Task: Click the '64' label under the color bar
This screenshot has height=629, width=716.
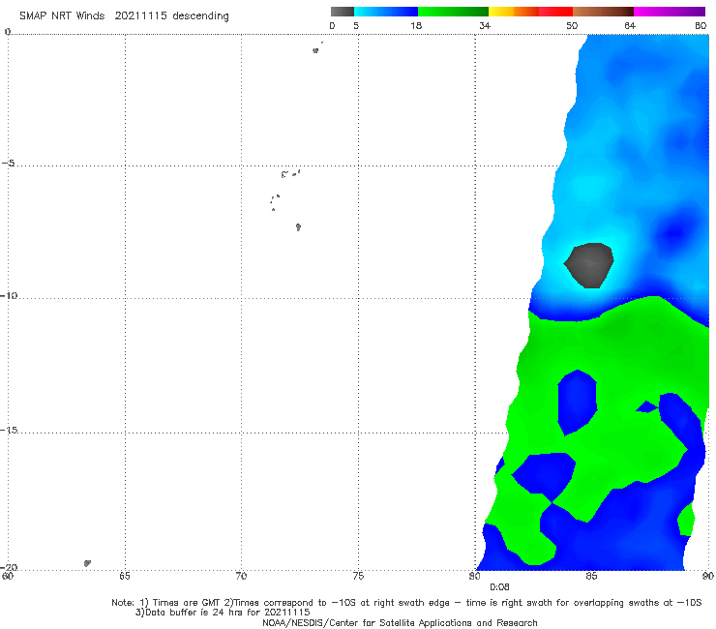Action: click(630, 25)
